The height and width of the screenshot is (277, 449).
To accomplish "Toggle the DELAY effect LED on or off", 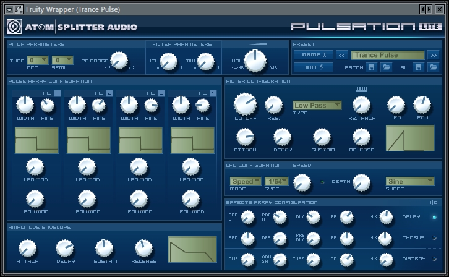I will click(434, 217).
